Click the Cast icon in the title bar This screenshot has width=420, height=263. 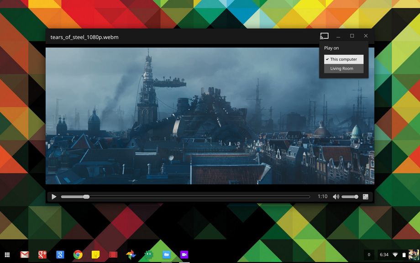[324, 36]
